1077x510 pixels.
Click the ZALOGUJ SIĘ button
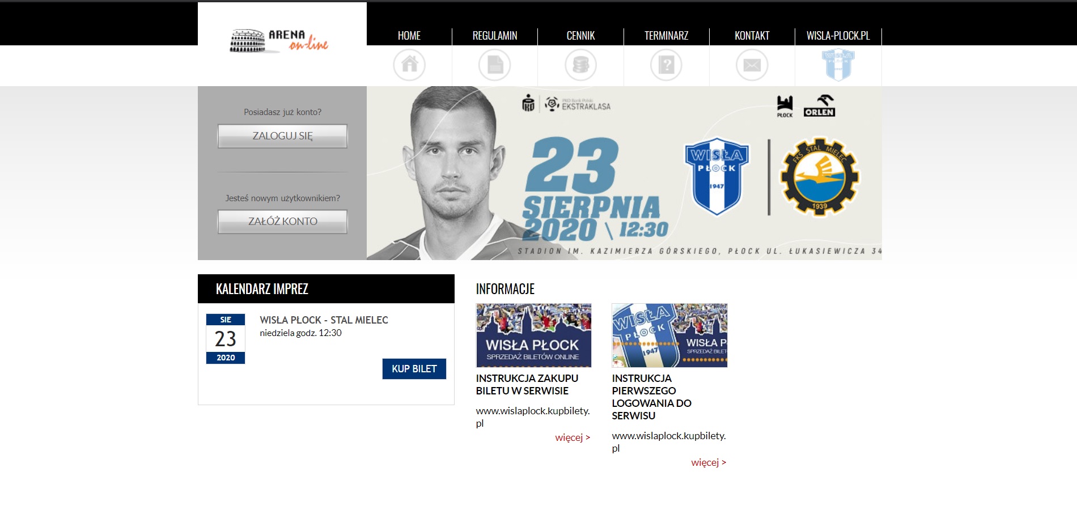[282, 136]
